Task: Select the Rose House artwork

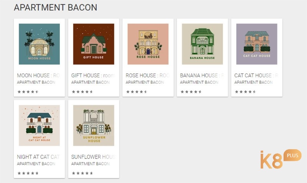Action: tap(148, 44)
